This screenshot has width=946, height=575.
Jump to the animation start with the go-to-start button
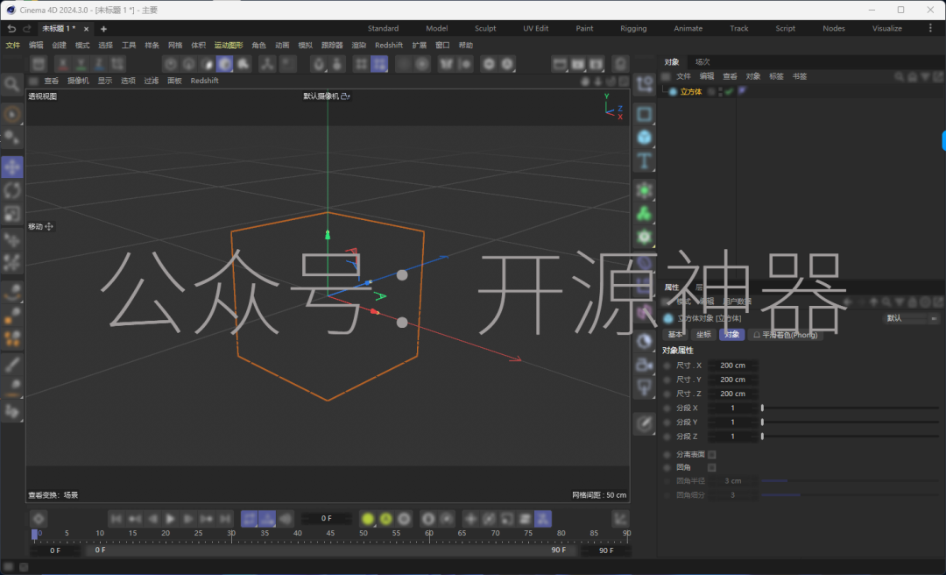(116, 519)
